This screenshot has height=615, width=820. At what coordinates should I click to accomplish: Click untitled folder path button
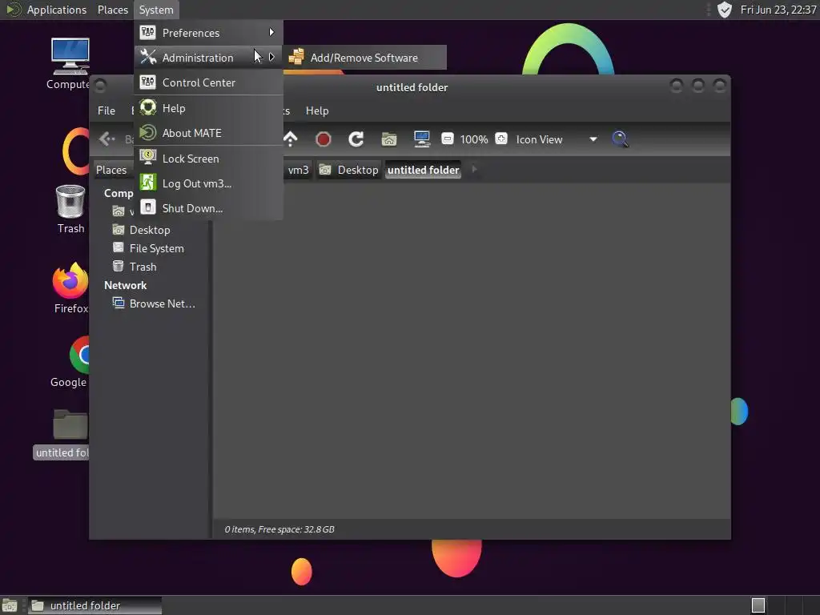(423, 170)
